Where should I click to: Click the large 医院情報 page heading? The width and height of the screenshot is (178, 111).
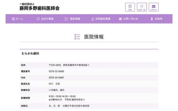coord(94,37)
